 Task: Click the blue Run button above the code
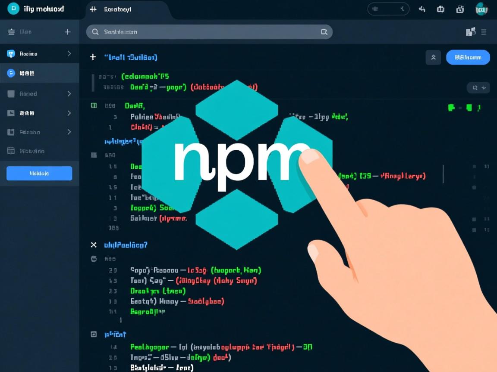click(468, 57)
